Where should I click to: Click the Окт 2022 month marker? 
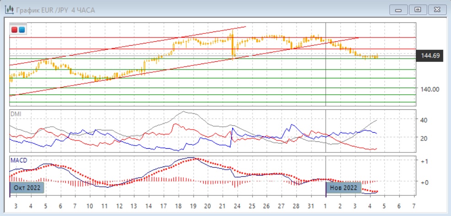(27, 188)
